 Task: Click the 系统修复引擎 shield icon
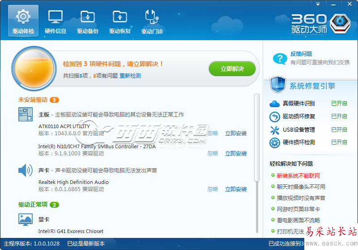tap(277, 84)
